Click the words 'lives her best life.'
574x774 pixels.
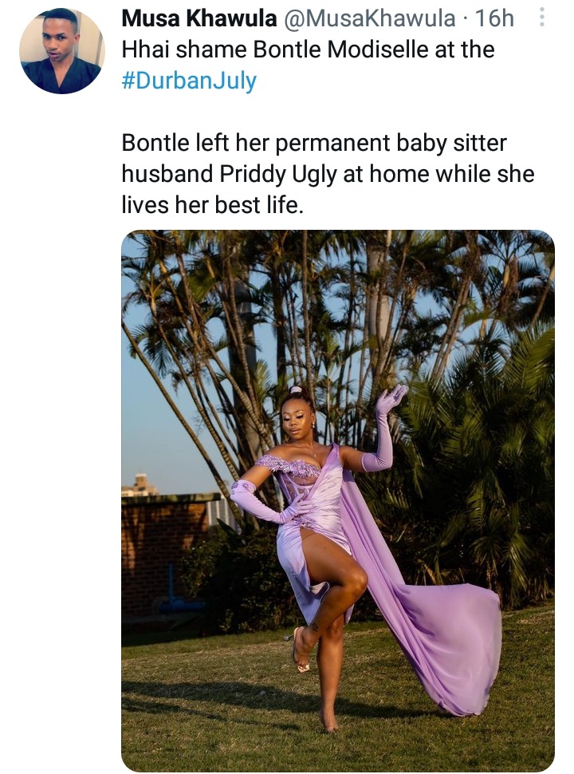coord(213,205)
